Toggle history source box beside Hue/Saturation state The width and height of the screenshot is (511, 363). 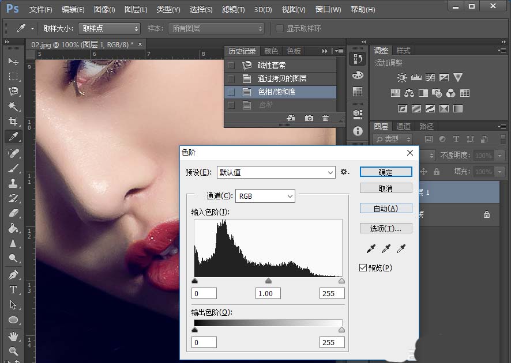231,92
